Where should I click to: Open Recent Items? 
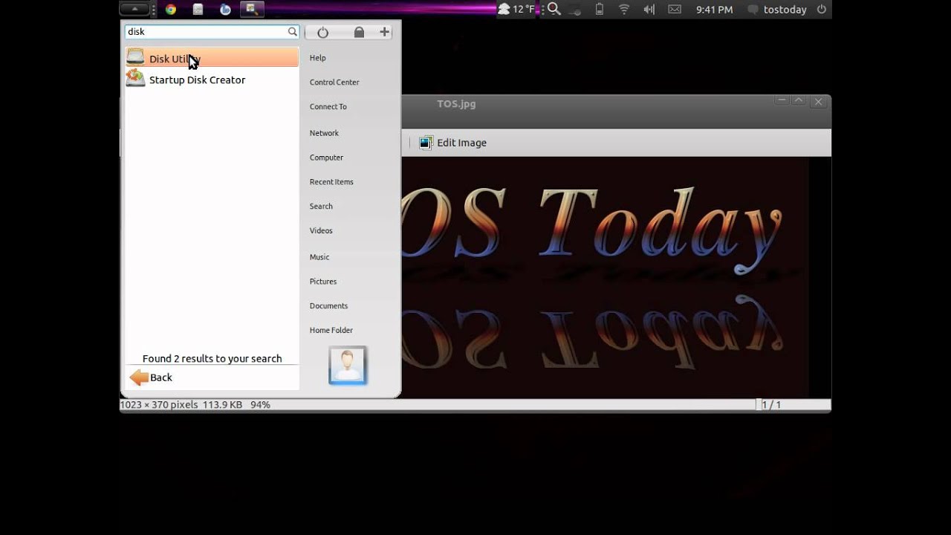pyautogui.click(x=331, y=182)
